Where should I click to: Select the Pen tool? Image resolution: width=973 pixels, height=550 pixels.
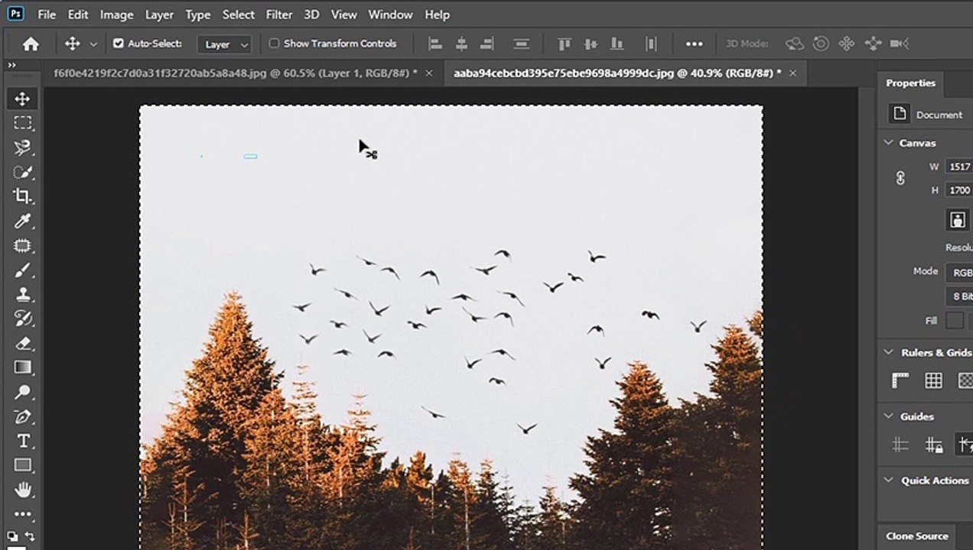pos(22,416)
